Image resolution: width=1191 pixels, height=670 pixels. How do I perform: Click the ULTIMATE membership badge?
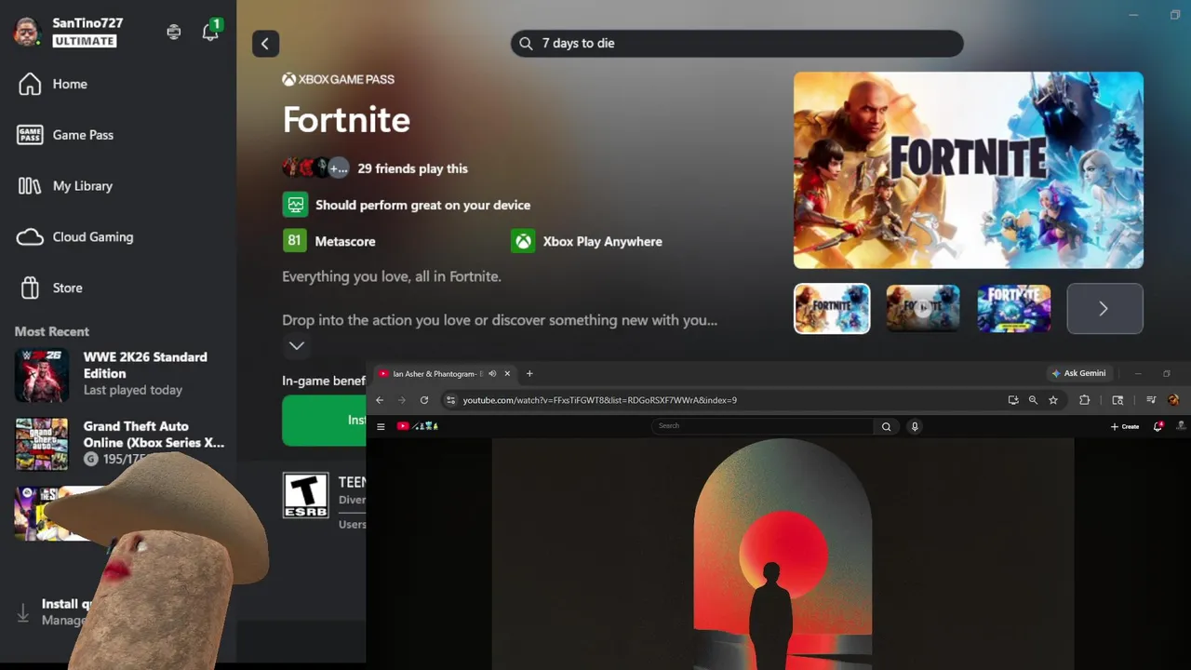85,41
